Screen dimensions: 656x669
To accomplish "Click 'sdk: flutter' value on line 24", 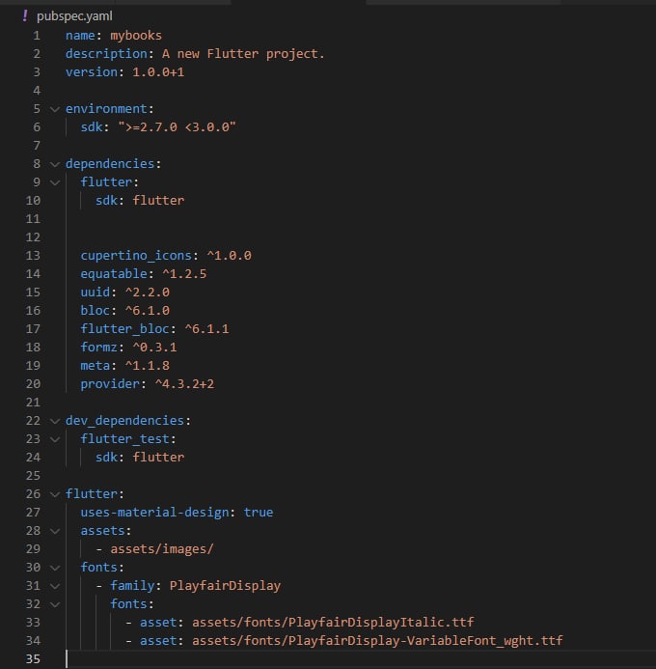I will (158, 458).
